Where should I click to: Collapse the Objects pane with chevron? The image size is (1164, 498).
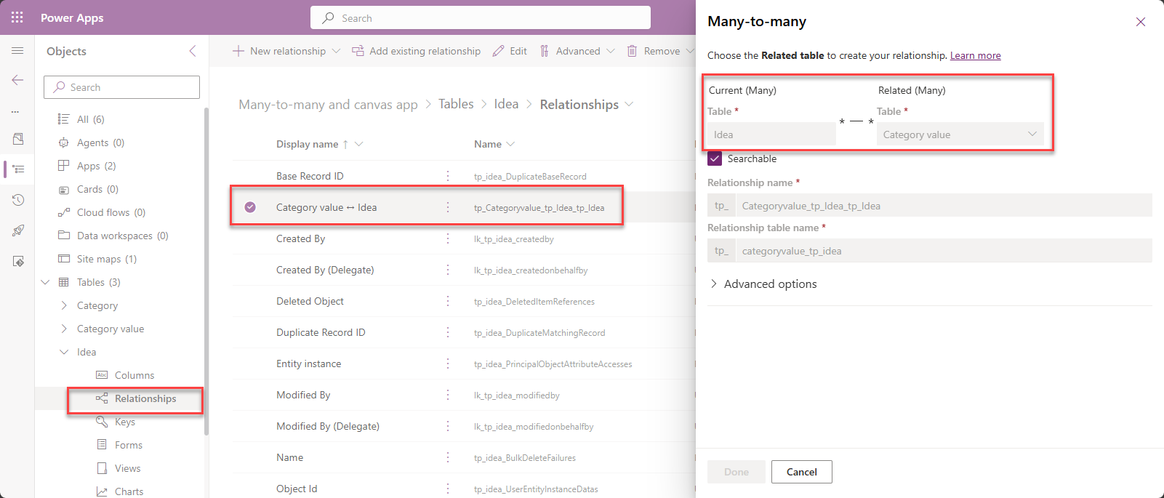[x=193, y=51]
